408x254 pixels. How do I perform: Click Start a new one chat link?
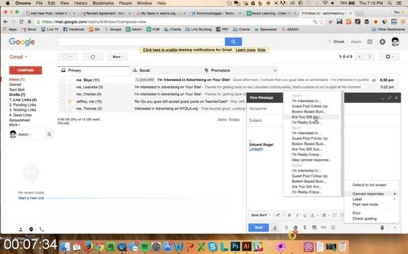(31, 198)
